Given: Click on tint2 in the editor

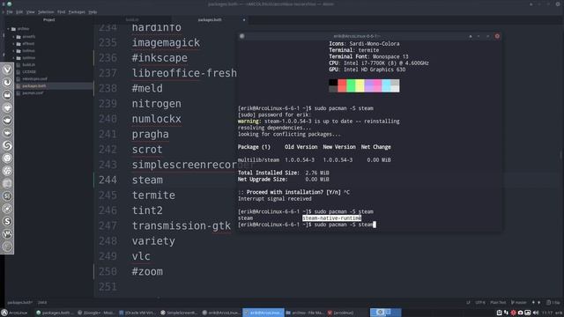Looking at the screenshot, I should (147, 210).
